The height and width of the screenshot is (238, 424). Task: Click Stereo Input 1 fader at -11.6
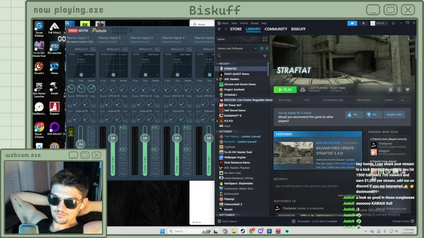click(x=80, y=144)
